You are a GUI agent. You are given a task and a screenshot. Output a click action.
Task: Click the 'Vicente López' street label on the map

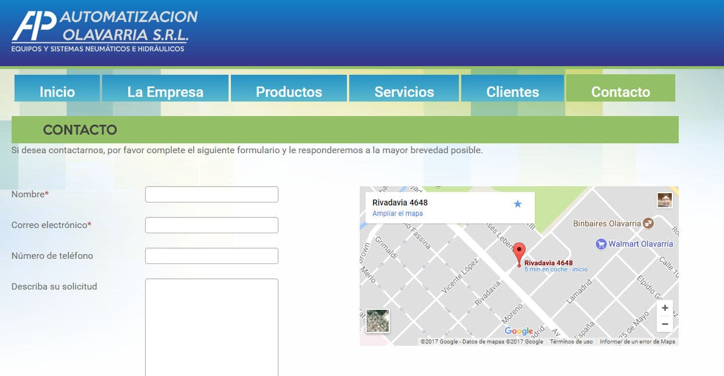pyautogui.click(x=459, y=275)
